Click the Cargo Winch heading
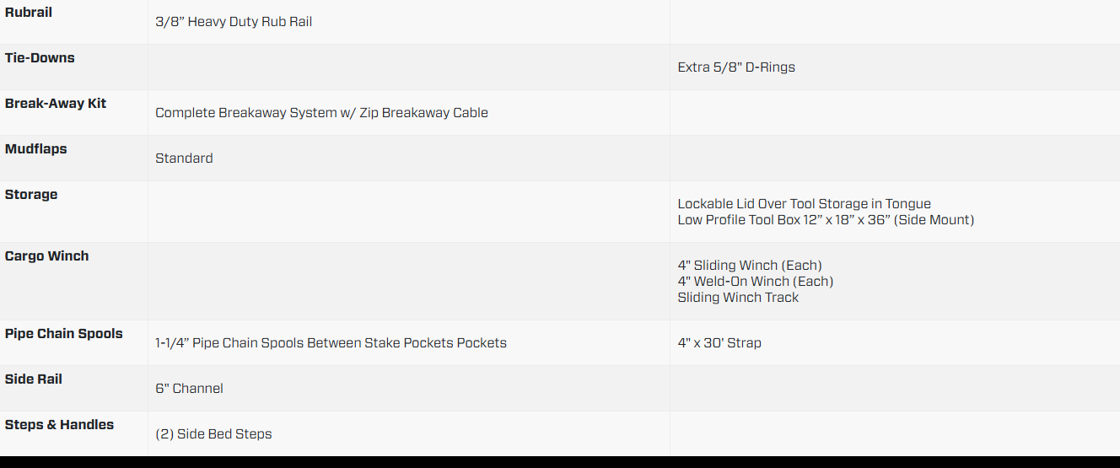The height and width of the screenshot is (468, 1120). click(x=46, y=256)
